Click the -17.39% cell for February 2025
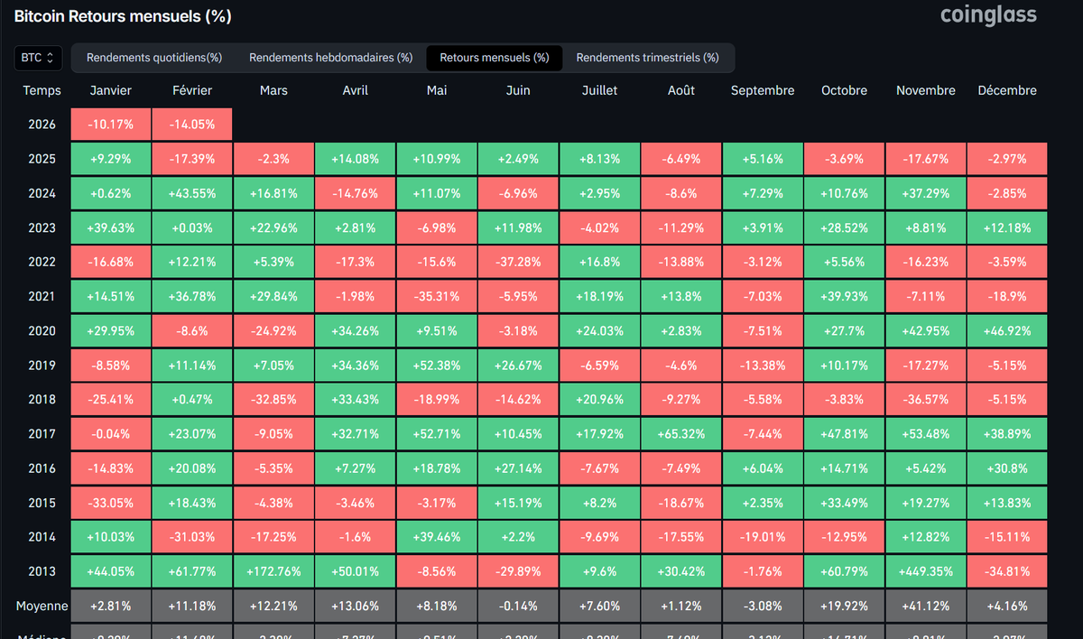The image size is (1083, 639). click(x=192, y=159)
